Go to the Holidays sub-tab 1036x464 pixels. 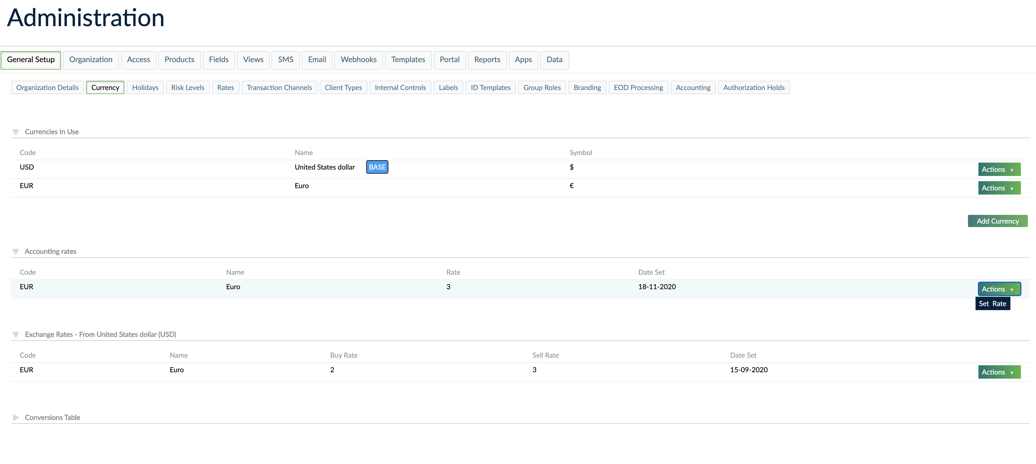coord(145,88)
